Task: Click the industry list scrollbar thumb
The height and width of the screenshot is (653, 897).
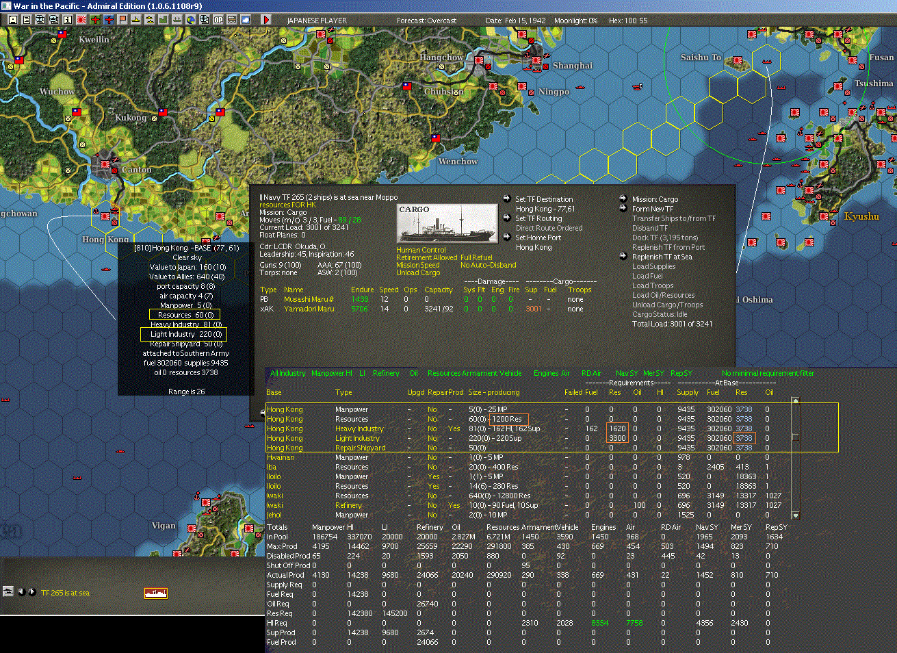Action: pos(795,437)
